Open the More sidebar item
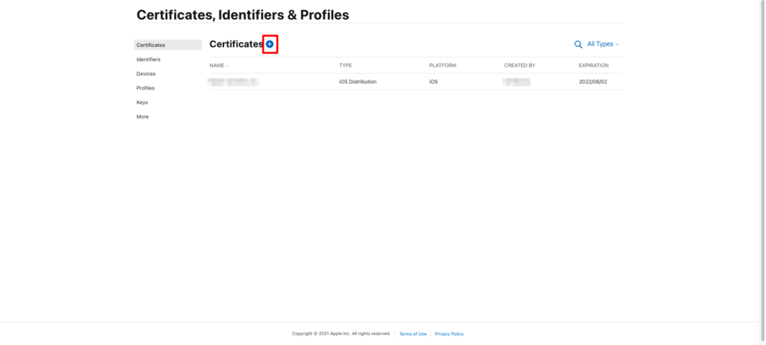 (142, 116)
